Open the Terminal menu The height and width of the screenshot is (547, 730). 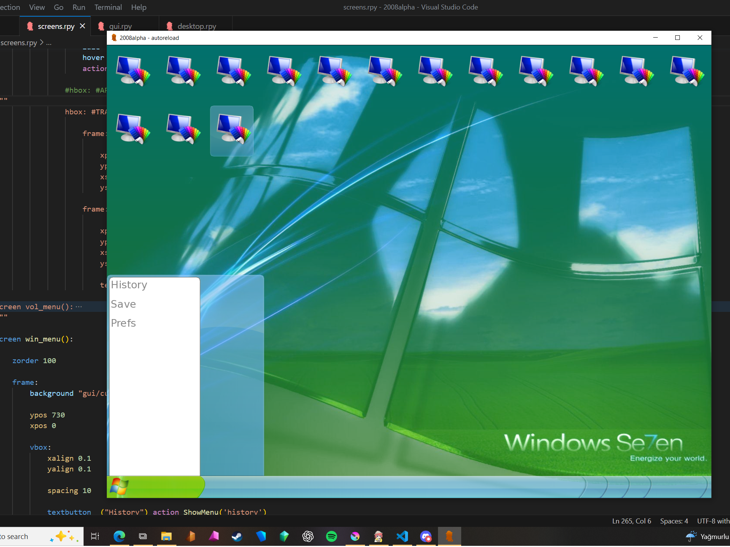point(108,7)
